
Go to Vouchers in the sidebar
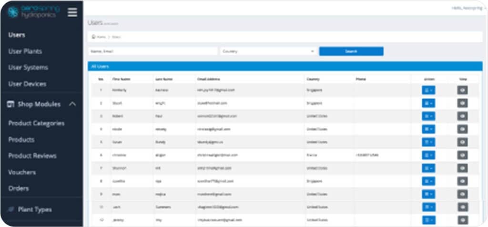pos(22,172)
